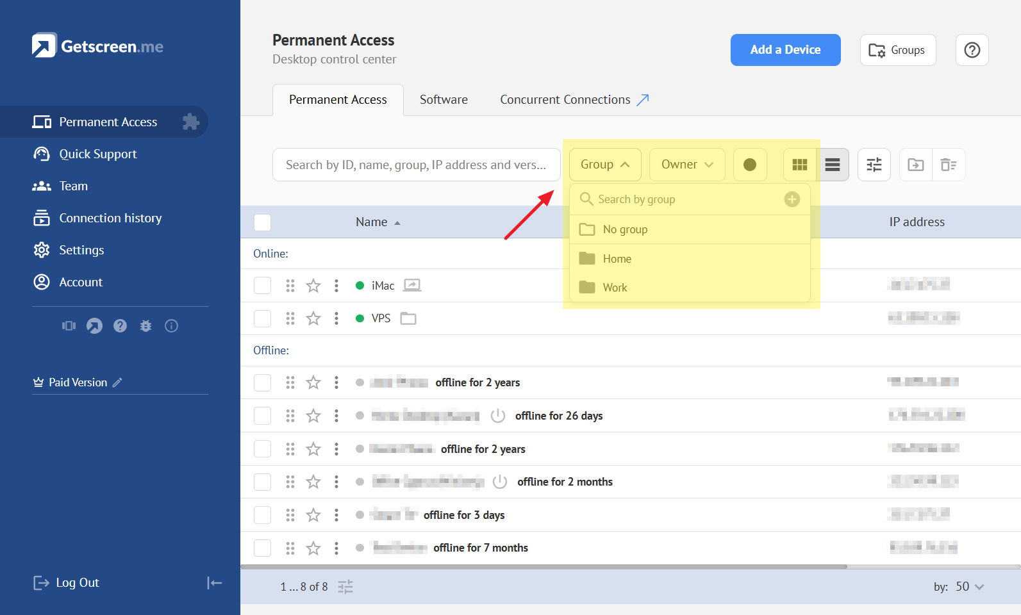The height and width of the screenshot is (615, 1021).
Task: Collapse the Group filter dropdown
Action: 605,165
